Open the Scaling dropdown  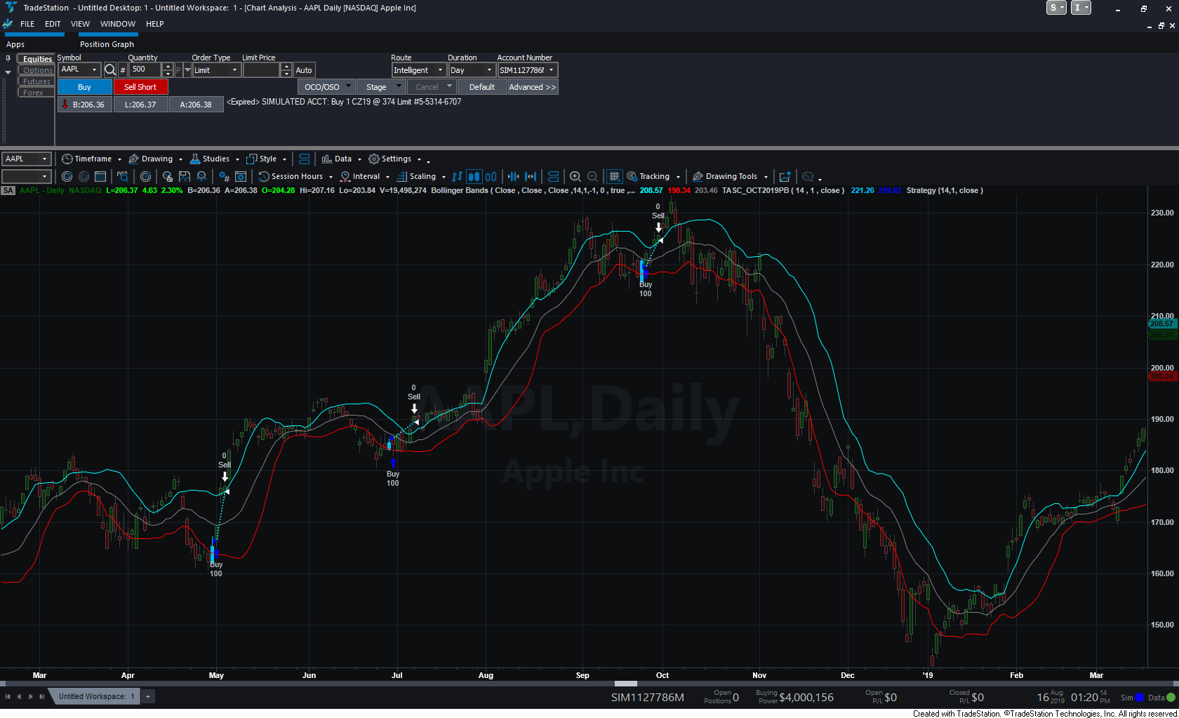pyautogui.click(x=444, y=177)
